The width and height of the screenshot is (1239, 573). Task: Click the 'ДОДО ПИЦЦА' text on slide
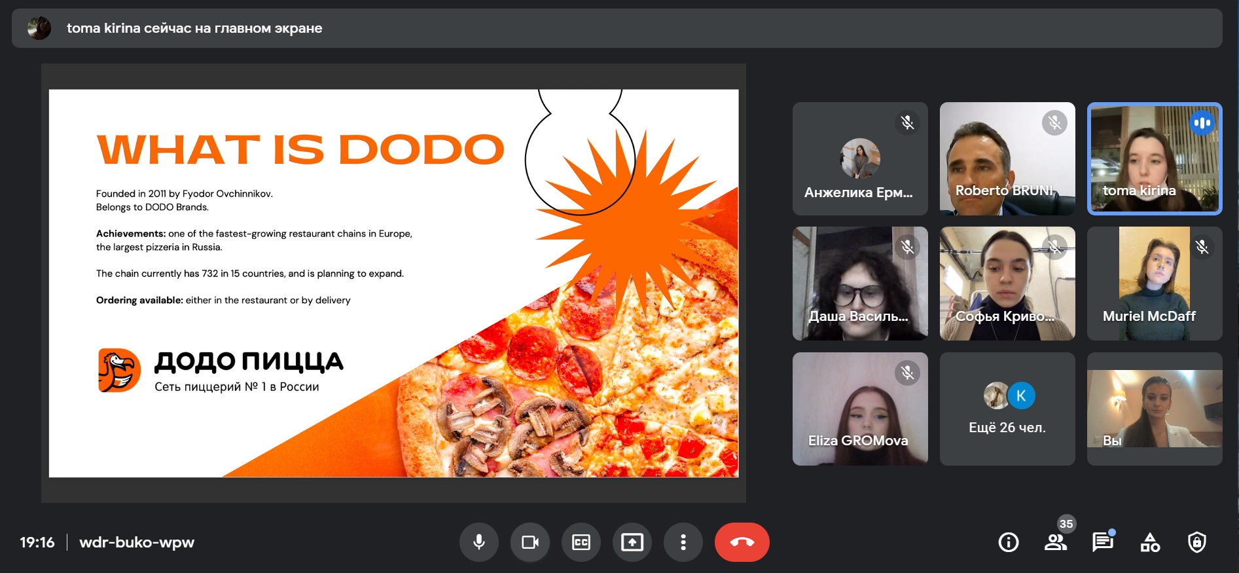coord(249,361)
